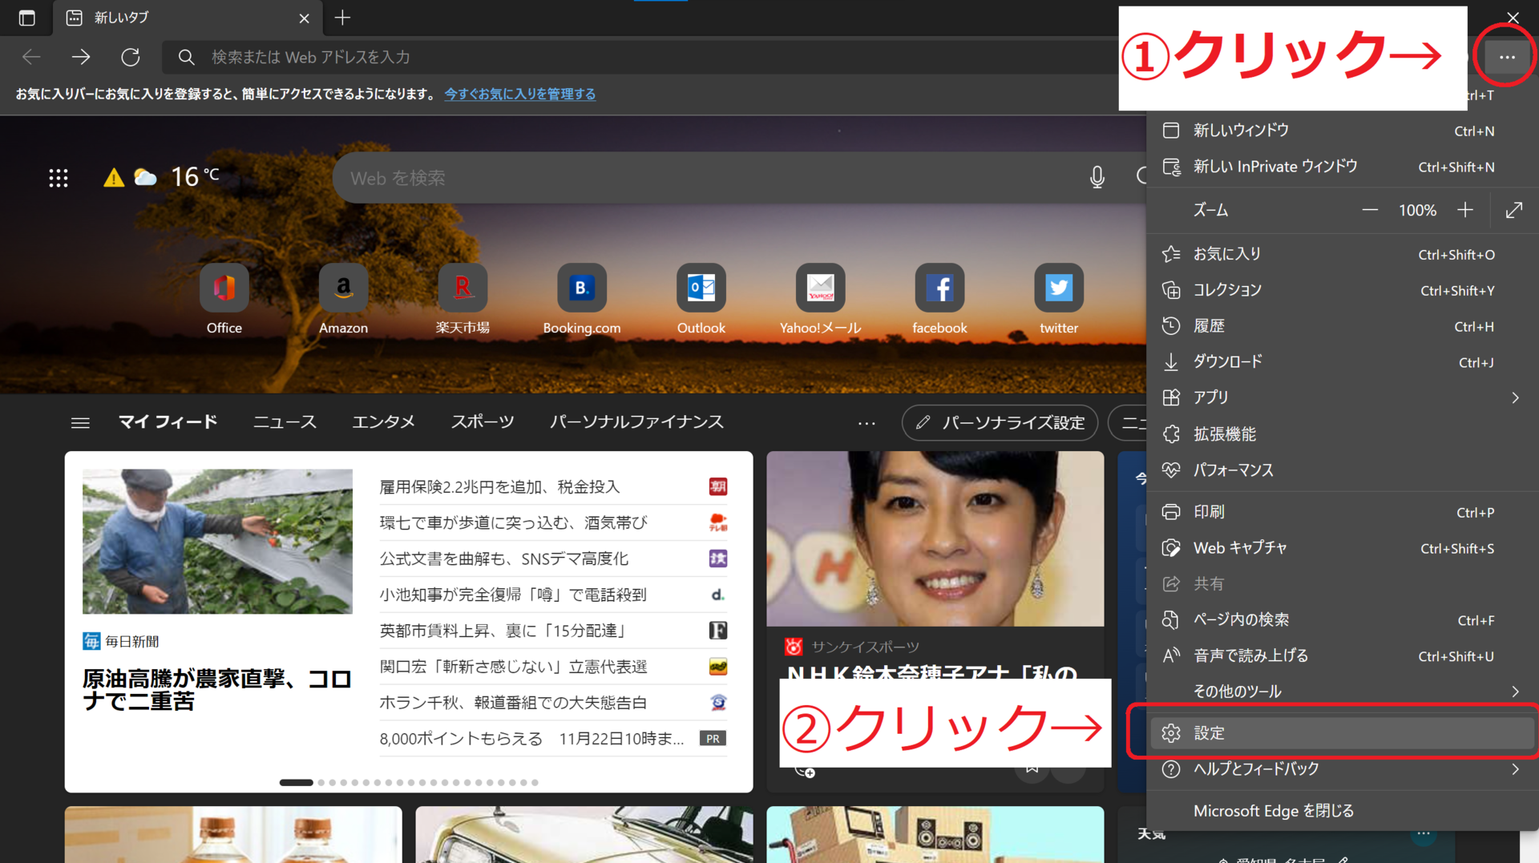
Task: Switch to the ニュース feed tab
Action: pos(285,422)
